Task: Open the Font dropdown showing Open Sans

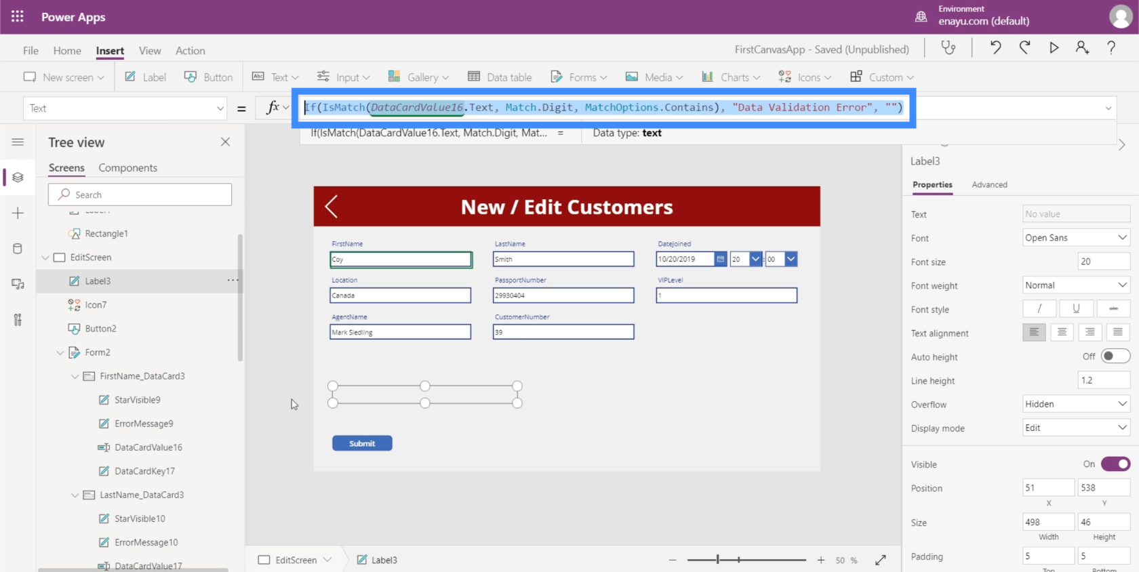Action: pyautogui.click(x=1076, y=238)
